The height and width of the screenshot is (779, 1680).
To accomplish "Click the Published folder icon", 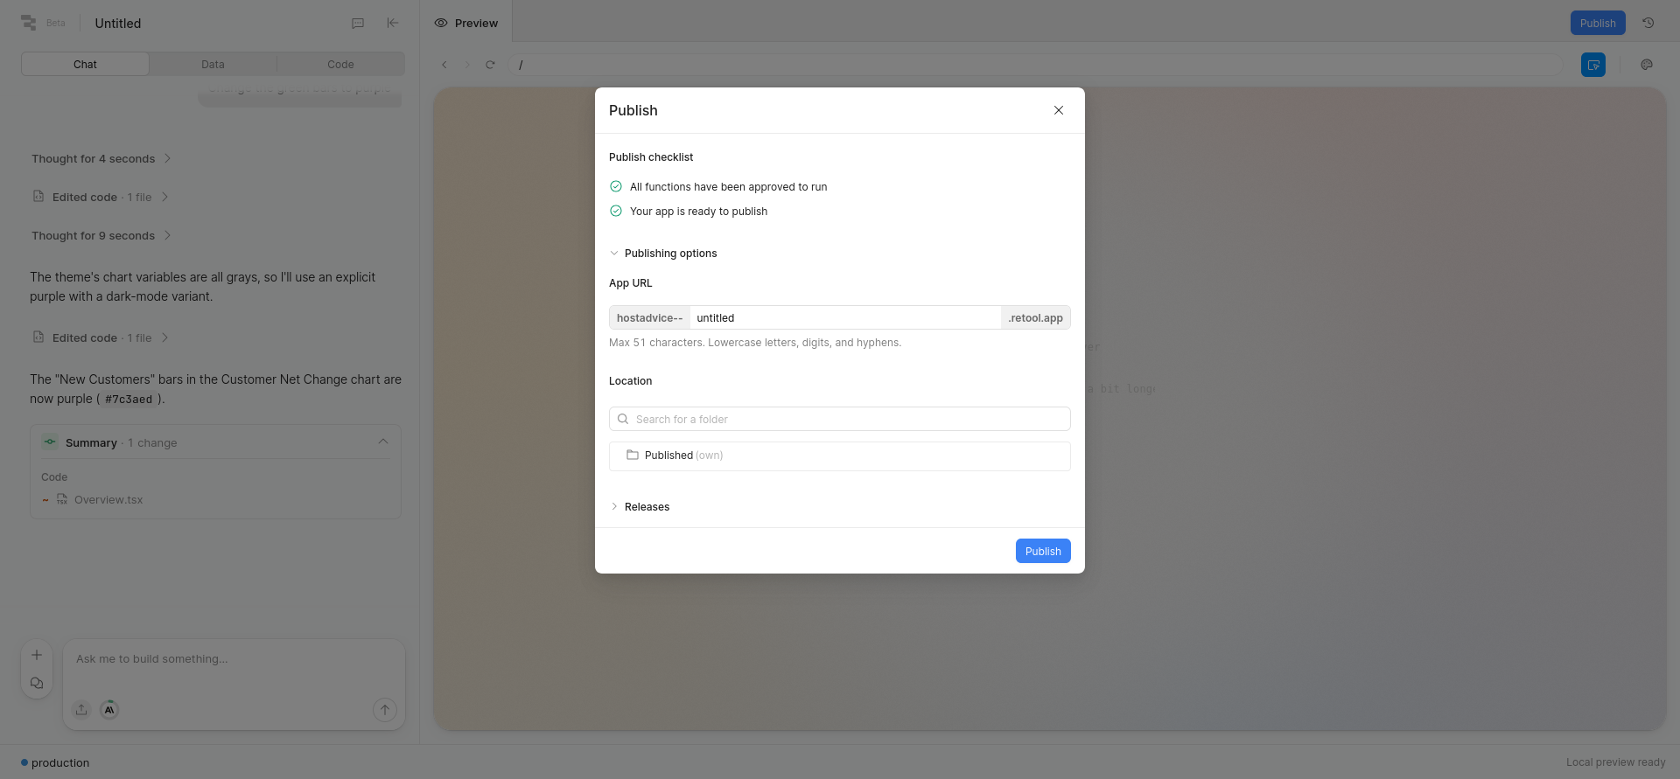I will (633, 455).
